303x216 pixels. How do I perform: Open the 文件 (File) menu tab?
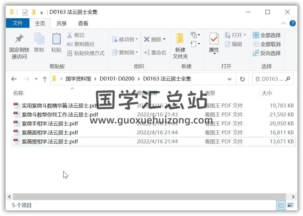point(18,23)
